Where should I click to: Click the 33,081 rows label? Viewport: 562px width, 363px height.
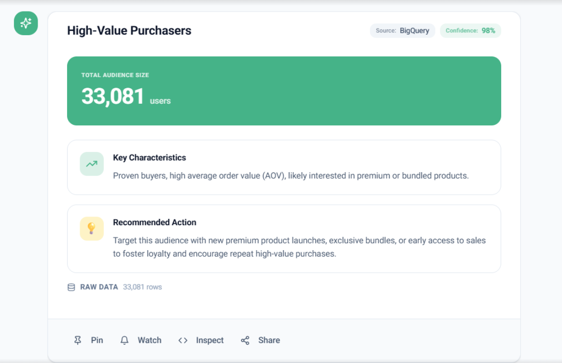pyautogui.click(x=142, y=287)
